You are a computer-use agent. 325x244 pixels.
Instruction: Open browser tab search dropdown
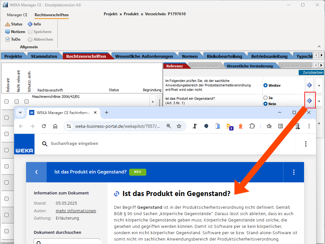tap(20, 112)
